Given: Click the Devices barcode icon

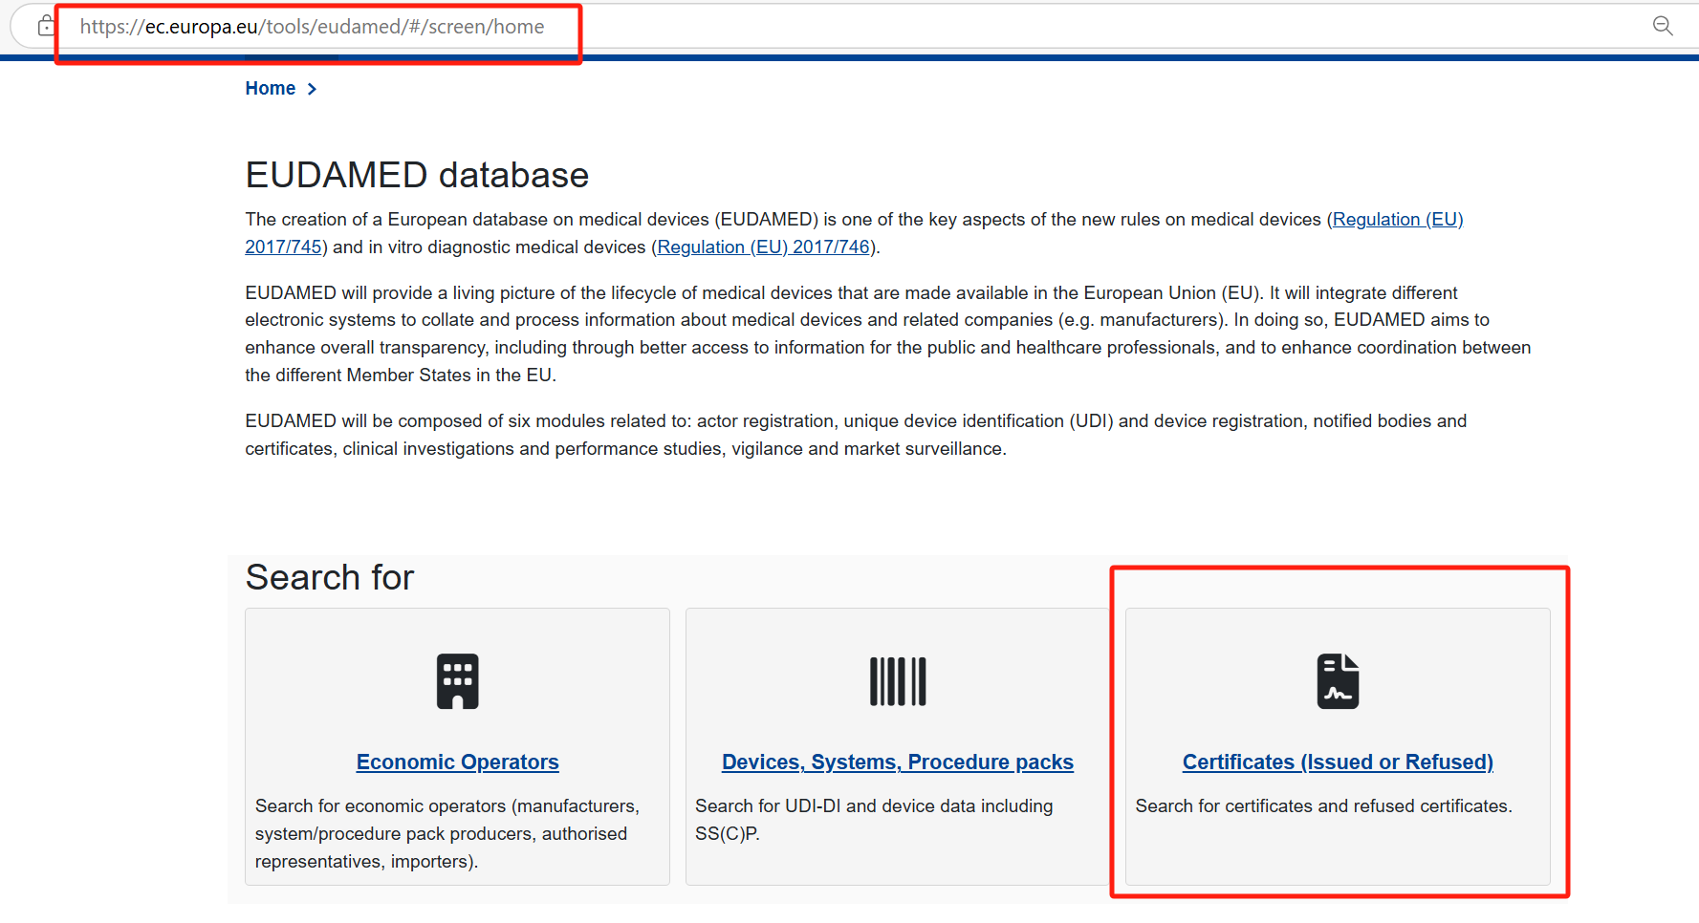Looking at the screenshot, I should point(898,681).
